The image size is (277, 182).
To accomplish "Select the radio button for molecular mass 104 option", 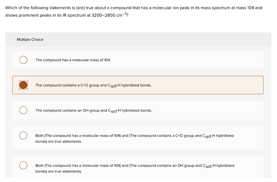I will [x=23, y=60].
